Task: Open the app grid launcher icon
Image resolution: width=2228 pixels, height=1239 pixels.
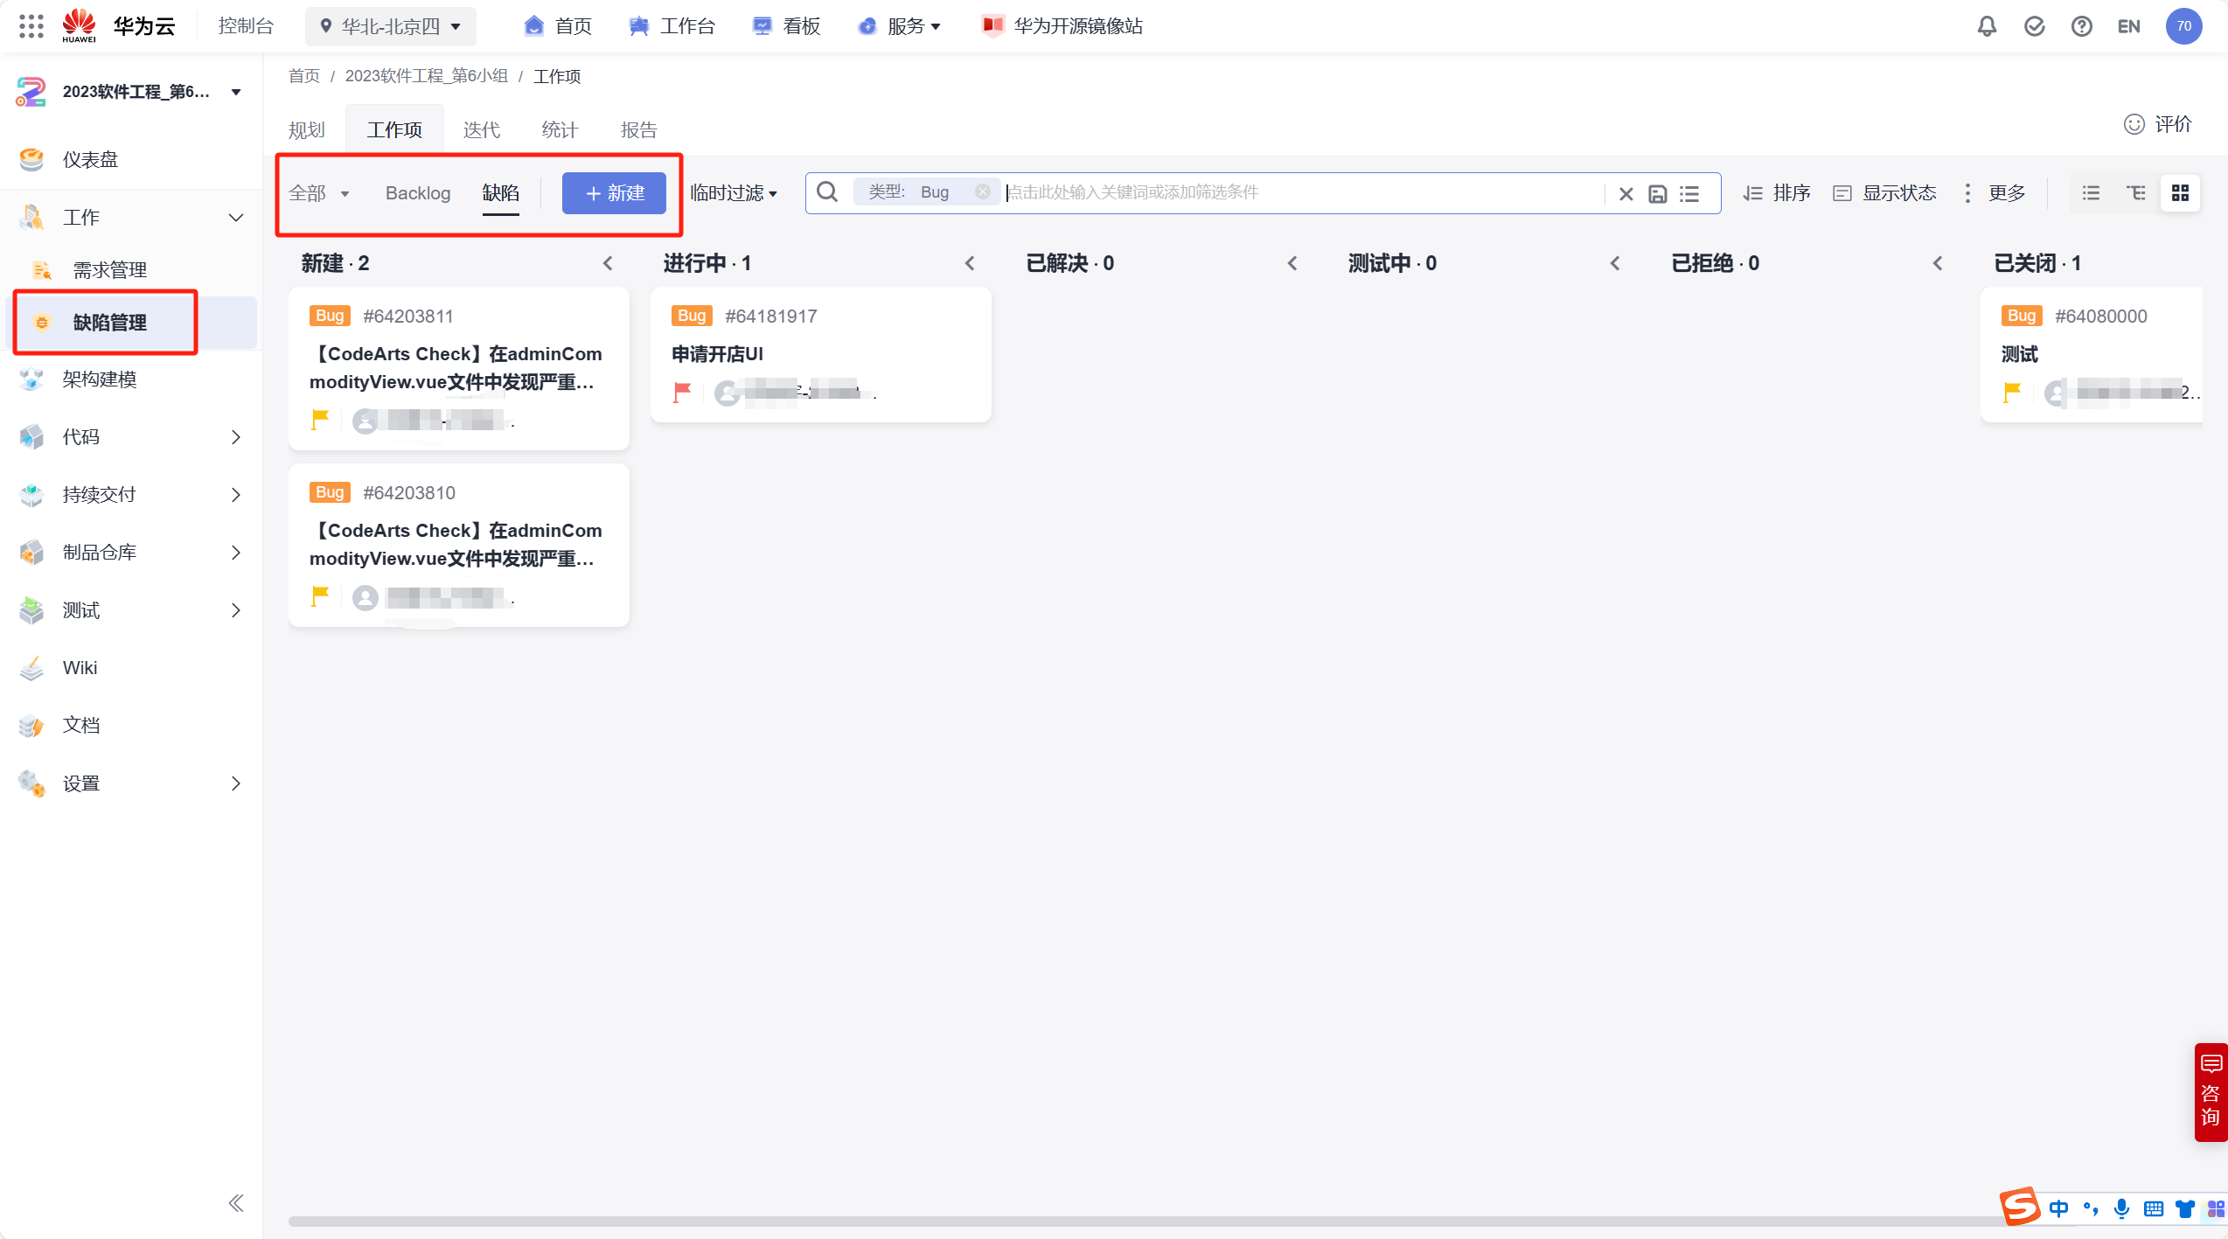Action: pyautogui.click(x=31, y=26)
